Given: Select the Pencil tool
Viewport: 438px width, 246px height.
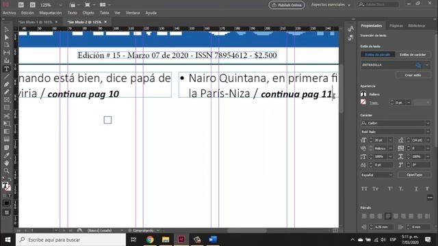Looking at the screenshot, I should [7, 92].
